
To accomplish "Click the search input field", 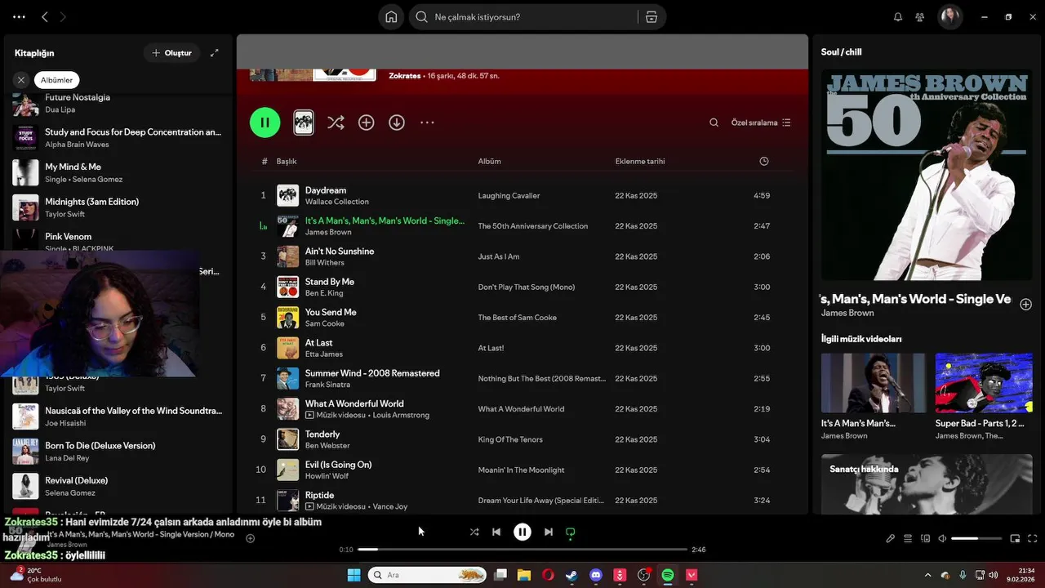I will click(x=523, y=17).
